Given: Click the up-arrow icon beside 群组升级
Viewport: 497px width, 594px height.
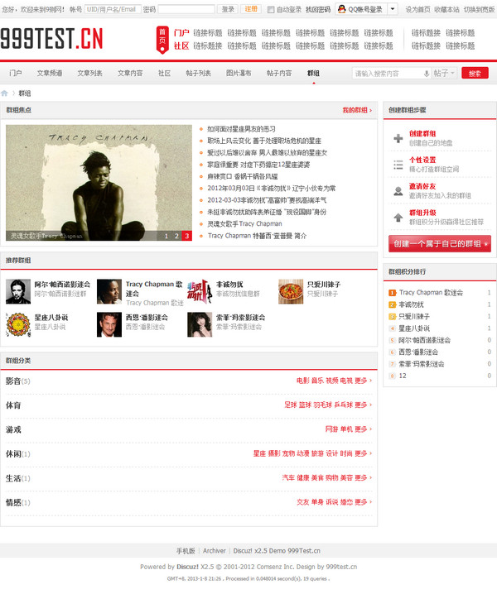Looking at the screenshot, I should [398, 218].
